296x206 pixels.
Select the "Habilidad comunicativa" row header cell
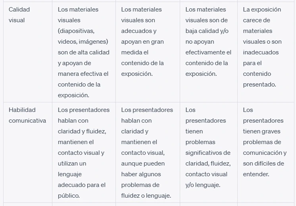(x=28, y=152)
